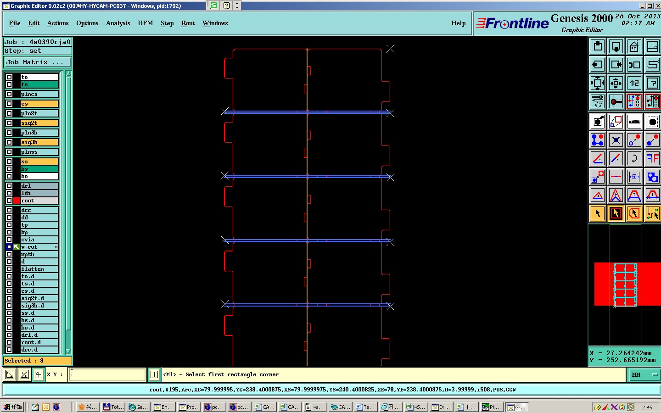Open the title bar dropdown arrow

[x=237, y=6]
